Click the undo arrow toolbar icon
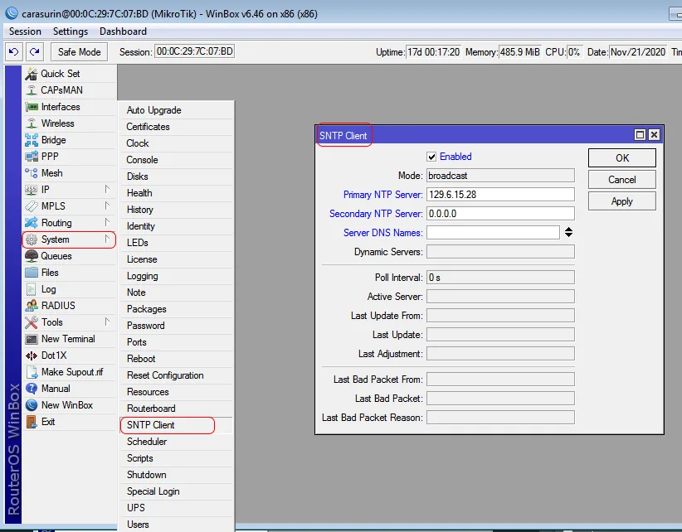This screenshot has height=532, width=682. click(13, 51)
